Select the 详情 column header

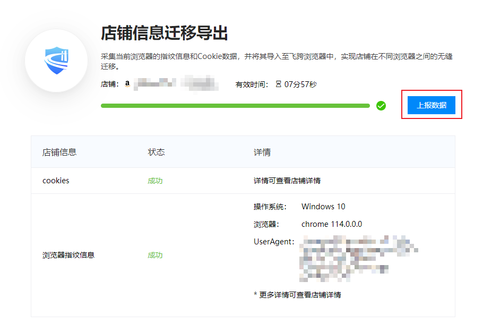262,152
